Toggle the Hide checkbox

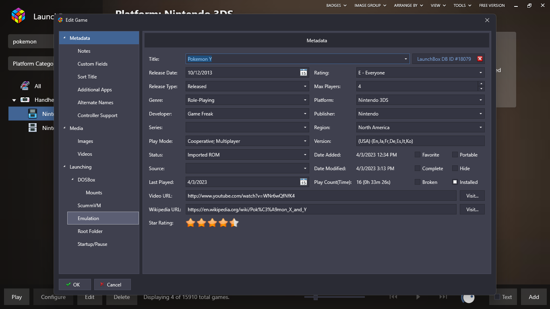[455, 168]
